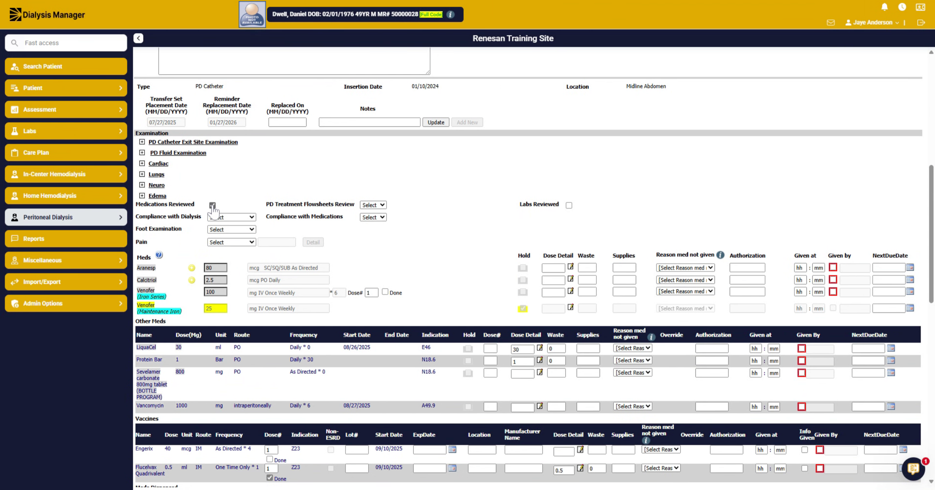Open the Care Plan sidebar menu
The height and width of the screenshot is (490, 935).
click(x=66, y=152)
